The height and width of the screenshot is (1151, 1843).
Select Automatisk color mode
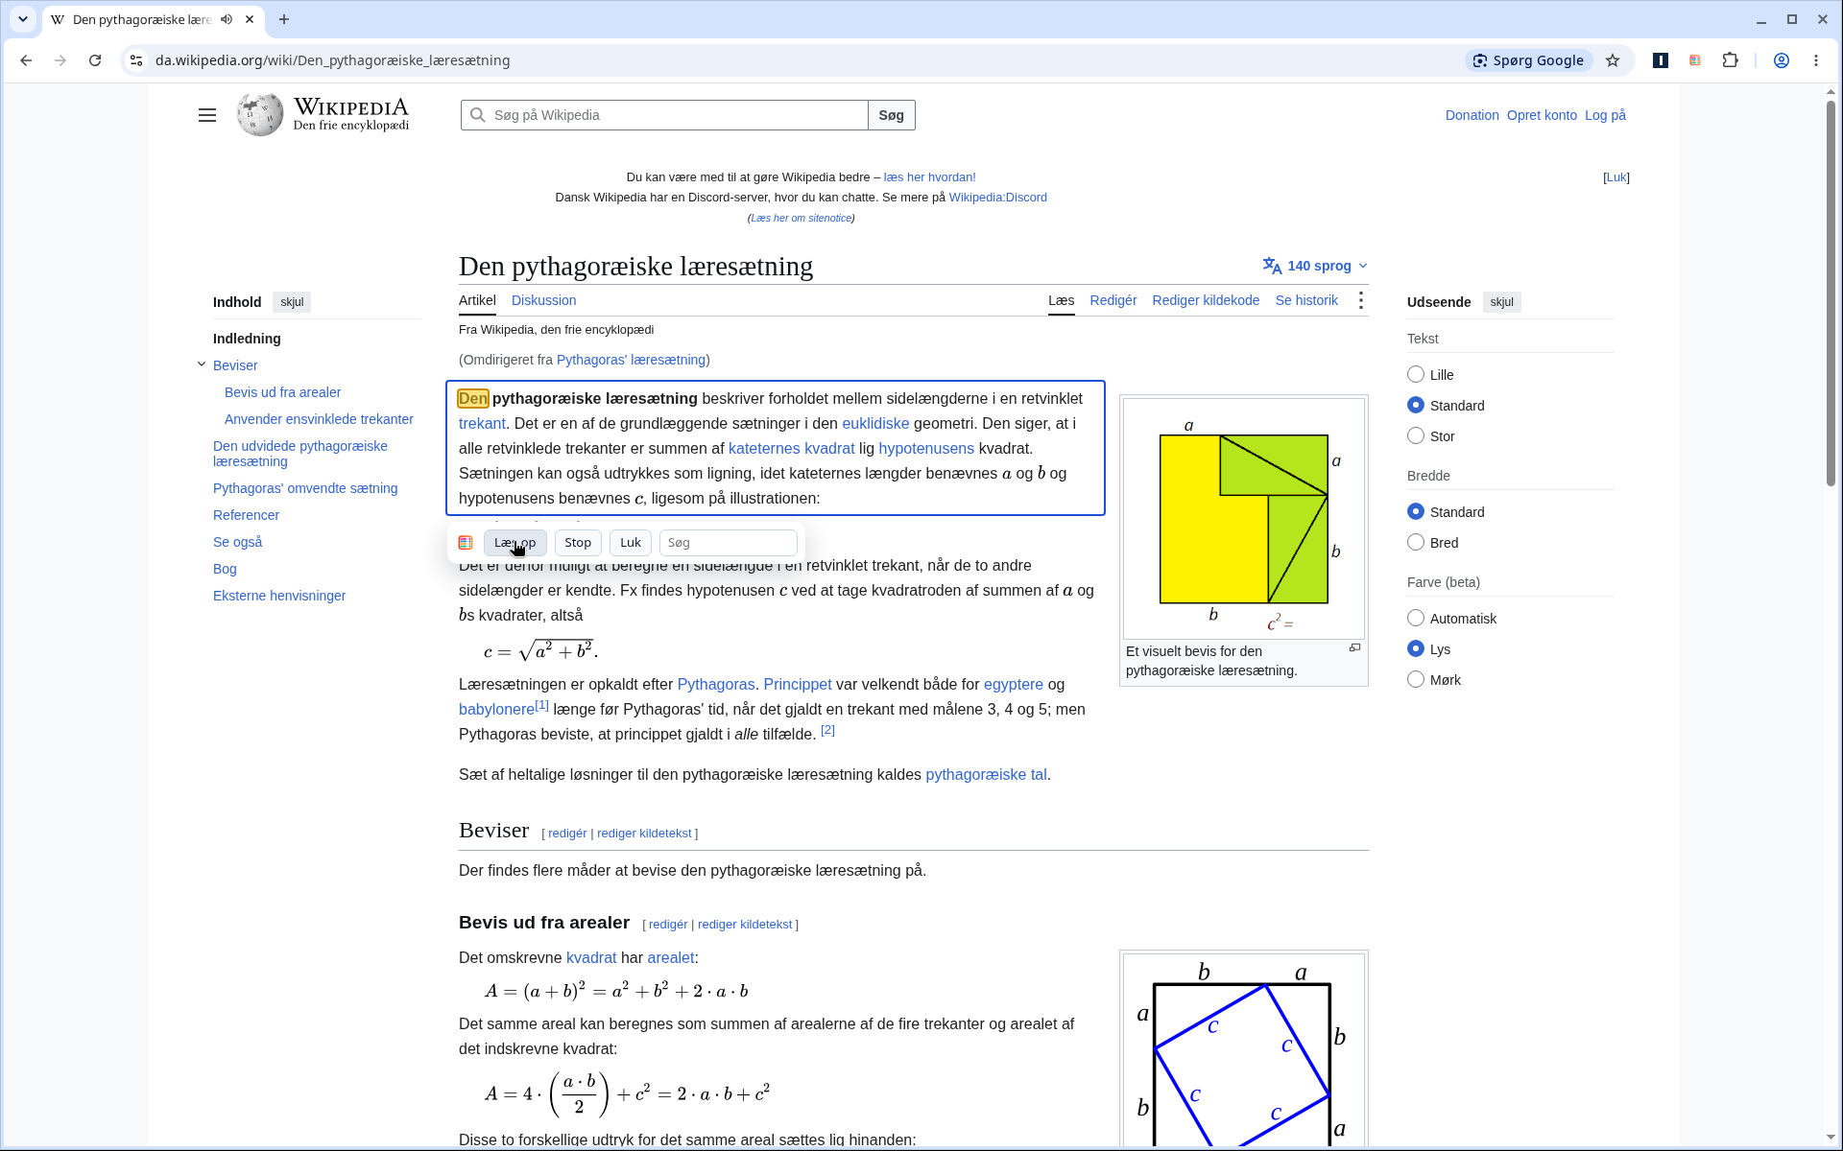point(1416,618)
